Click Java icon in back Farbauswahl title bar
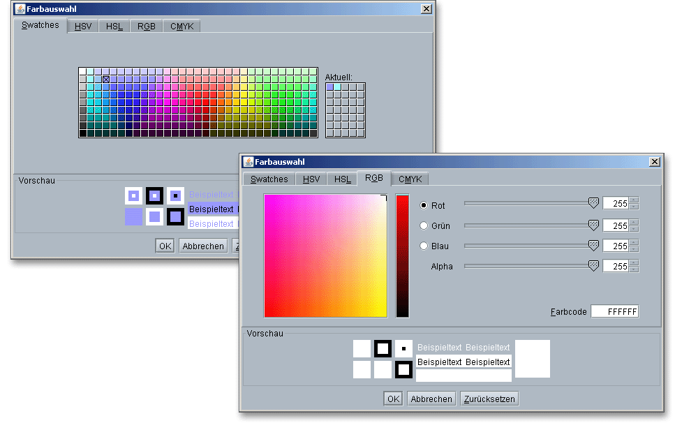 coord(20,9)
